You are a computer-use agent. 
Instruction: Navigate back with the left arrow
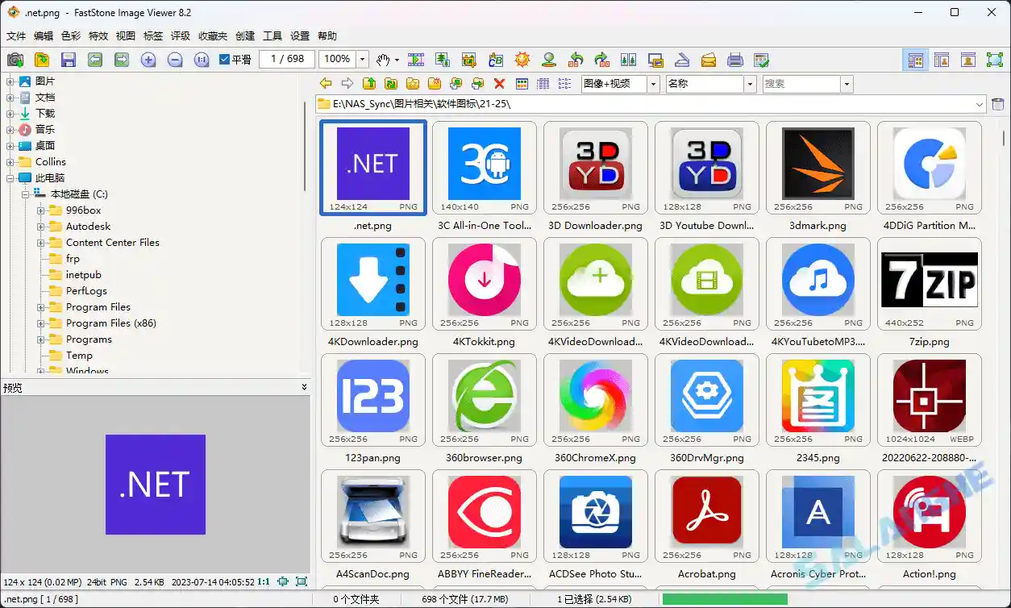pos(326,83)
